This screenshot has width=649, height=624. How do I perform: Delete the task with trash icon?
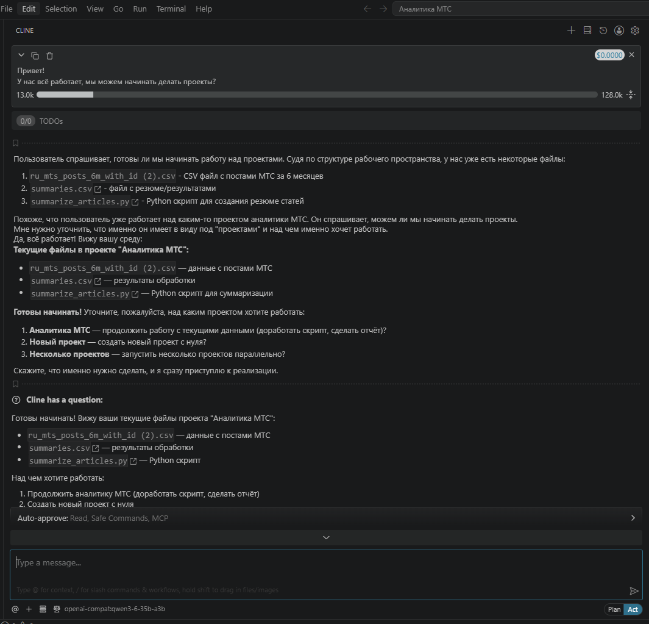coord(50,56)
